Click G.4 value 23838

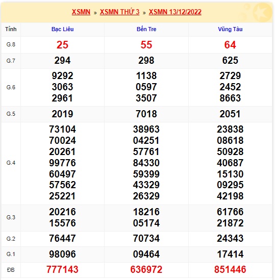point(230,129)
